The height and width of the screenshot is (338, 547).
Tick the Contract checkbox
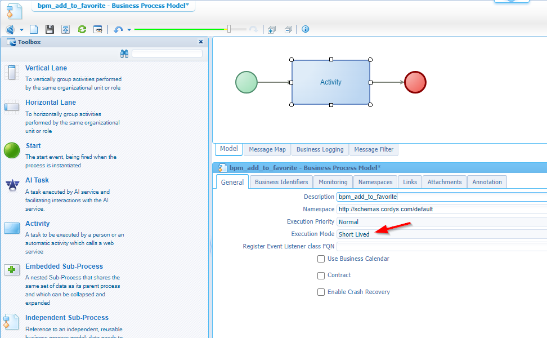(x=321, y=275)
